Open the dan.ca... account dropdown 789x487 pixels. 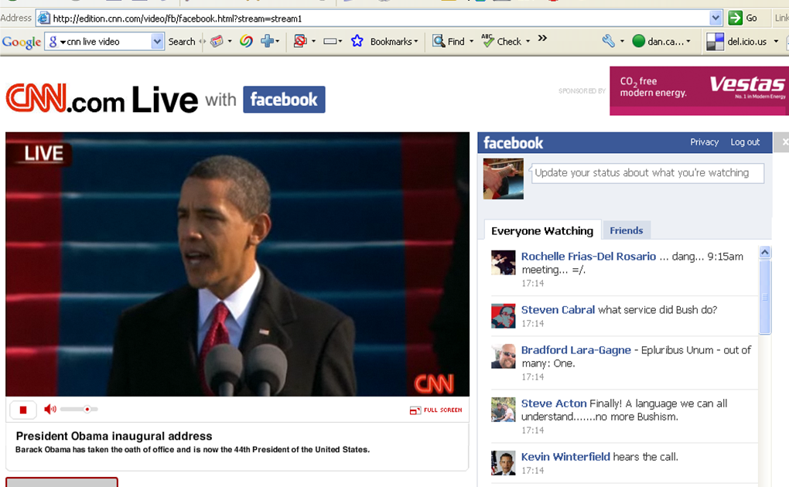(x=688, y=41)
